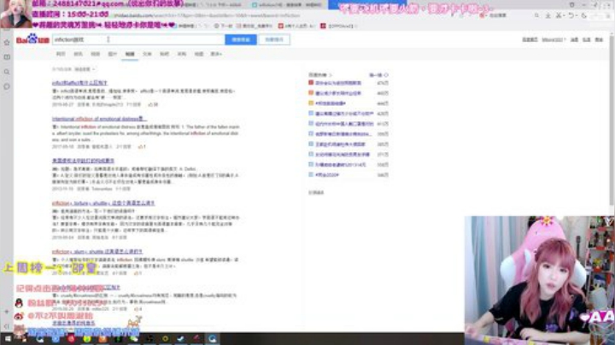Image resolution: width=615 pixels, height=345 pixels.
Task: Click the Baidu Zhidao logo
Action: pyautogui.click(x=32, y=39)
